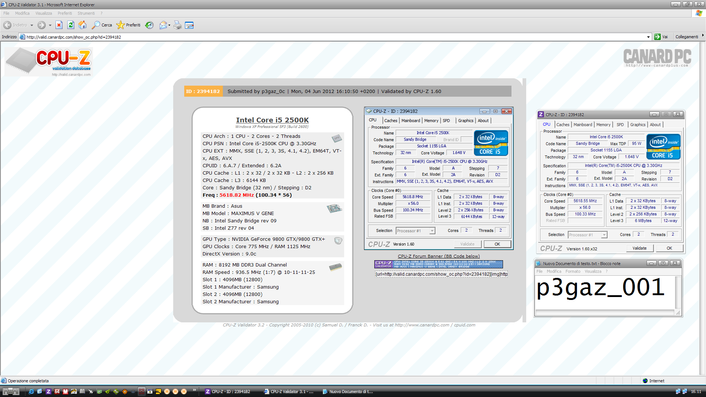Image resolution: width=706 pixels, height=397 pixels.
Task: Click the Indietro back arrow icon
Action: 7,25
